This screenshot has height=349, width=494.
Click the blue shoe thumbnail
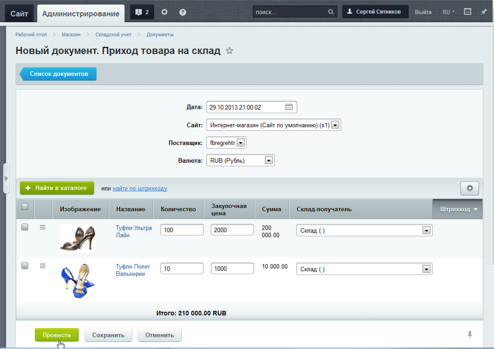click(78, 280)
